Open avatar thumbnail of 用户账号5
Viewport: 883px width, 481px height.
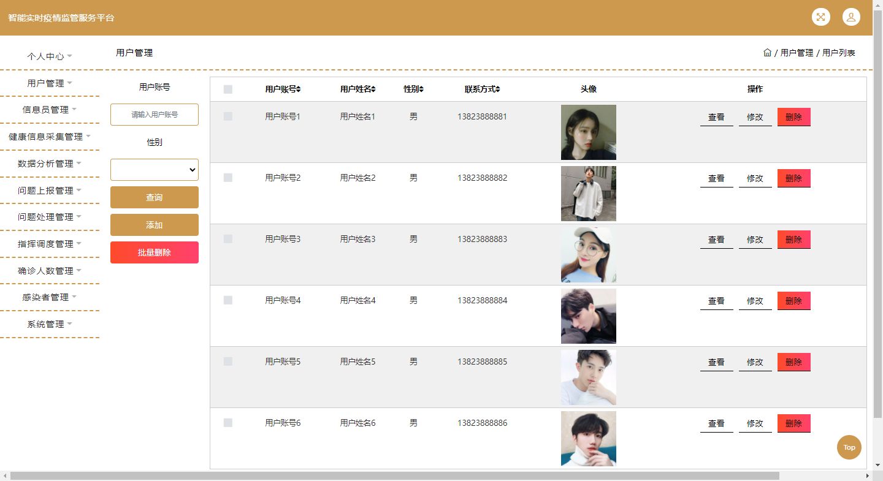coord(589,377)
